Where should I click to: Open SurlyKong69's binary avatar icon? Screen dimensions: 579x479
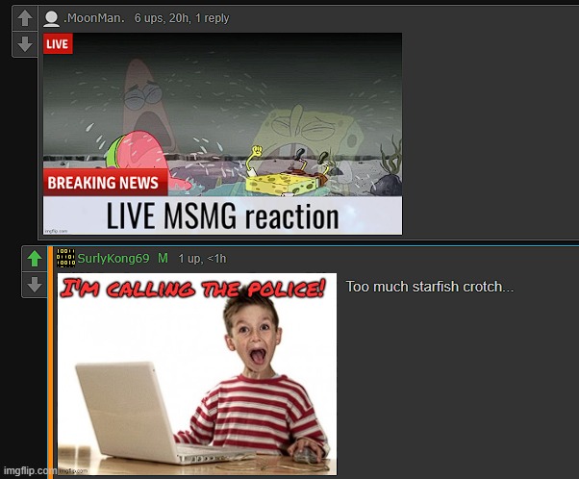pos(65,258)
